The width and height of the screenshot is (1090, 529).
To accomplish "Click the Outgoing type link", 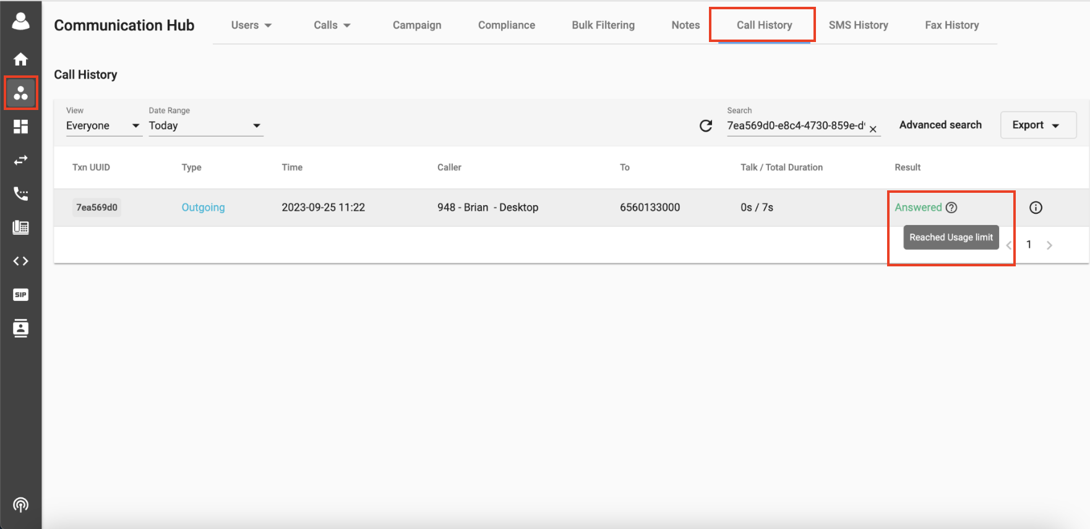I will tap(203, 208).
